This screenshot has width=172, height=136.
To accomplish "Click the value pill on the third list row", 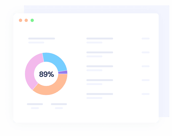I will pos(146,66).
